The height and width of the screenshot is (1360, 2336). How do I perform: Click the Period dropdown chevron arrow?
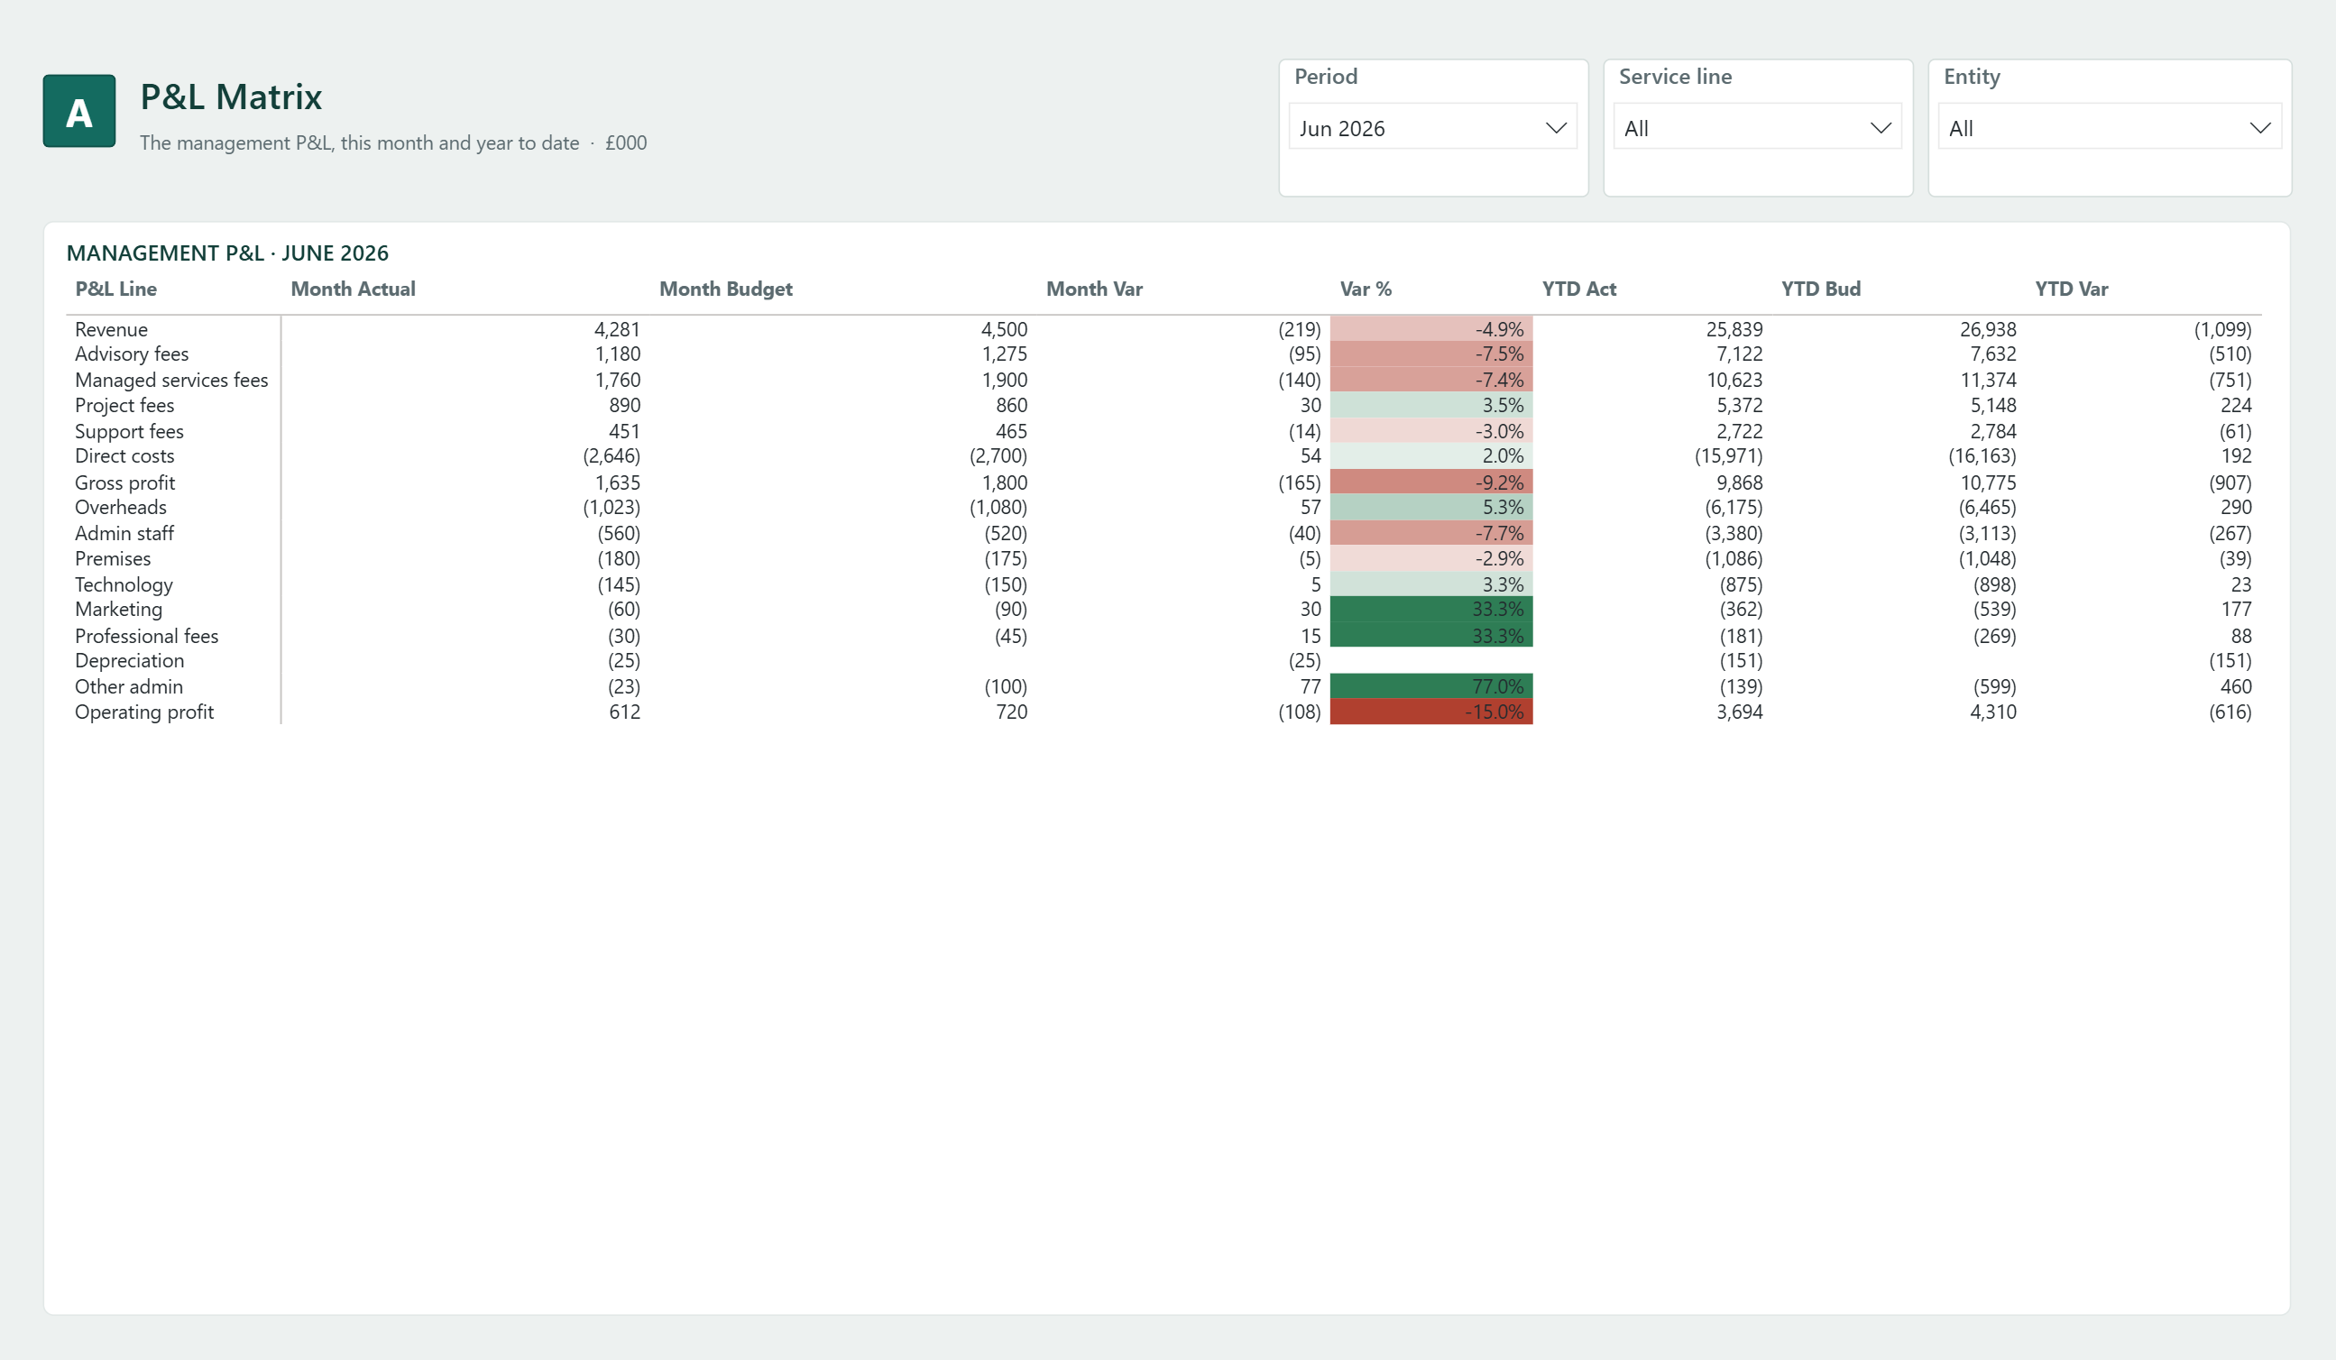tap(1556, 128)
